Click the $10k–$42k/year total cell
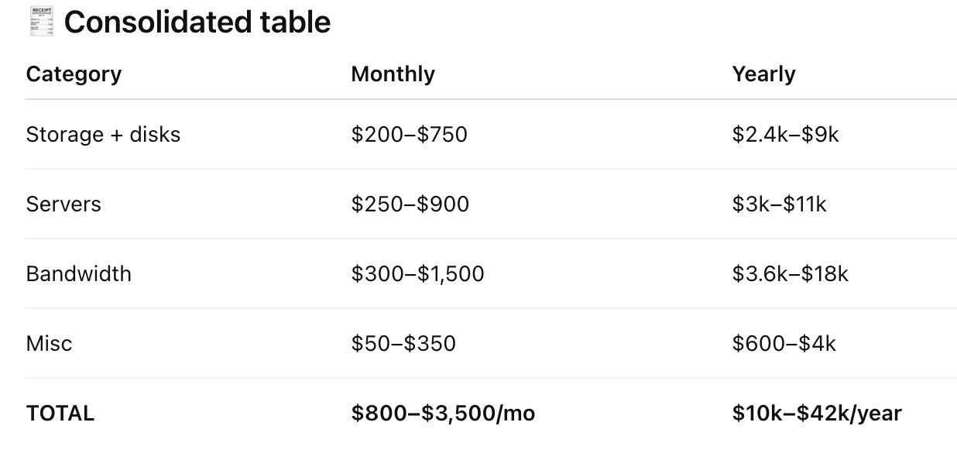 coord(817,414)
